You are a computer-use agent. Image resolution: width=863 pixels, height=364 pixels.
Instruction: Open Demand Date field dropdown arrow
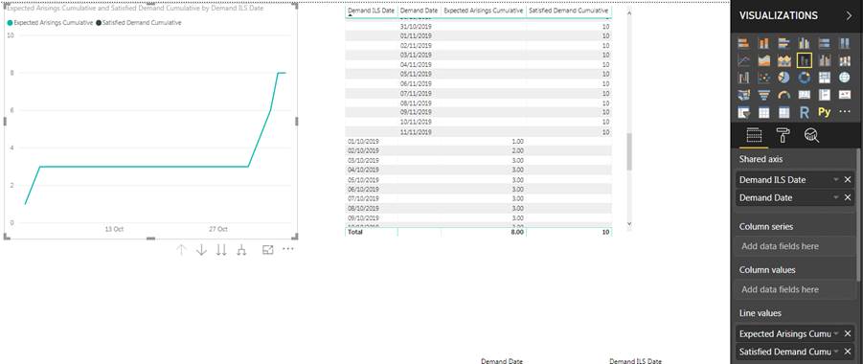coord(836,197)
